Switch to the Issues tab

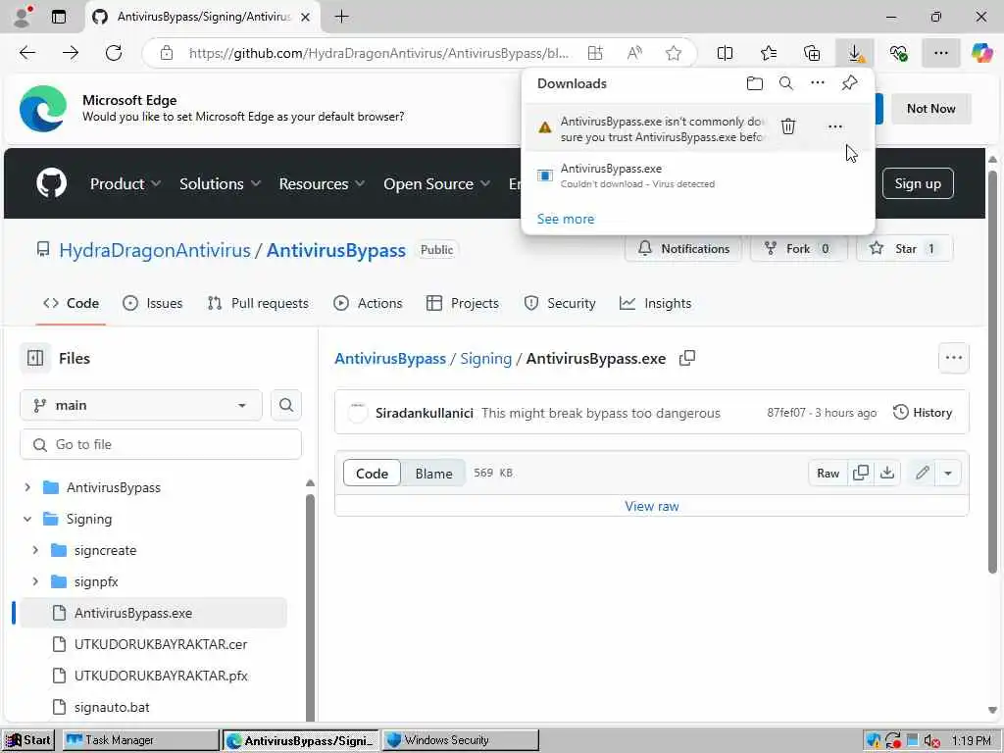click(x=152, y=304)
